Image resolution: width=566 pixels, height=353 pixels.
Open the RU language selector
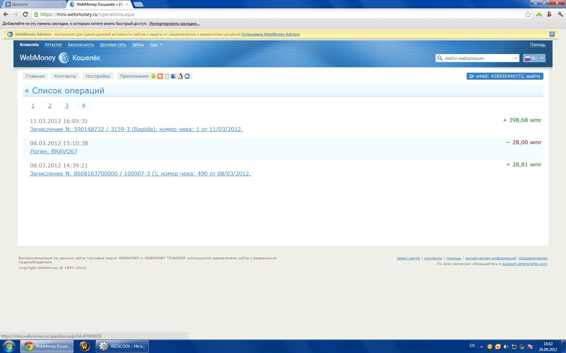tap(534, 58)
